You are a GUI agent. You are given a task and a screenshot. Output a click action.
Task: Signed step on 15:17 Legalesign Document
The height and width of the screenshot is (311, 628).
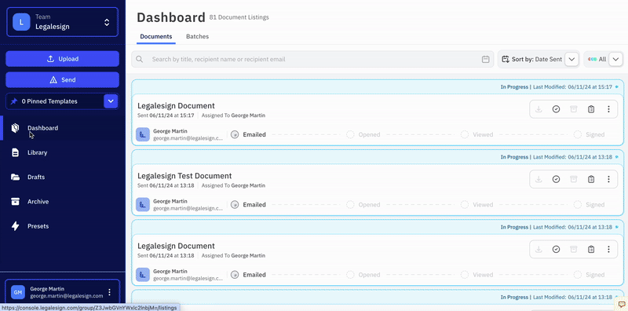point(590,134)
